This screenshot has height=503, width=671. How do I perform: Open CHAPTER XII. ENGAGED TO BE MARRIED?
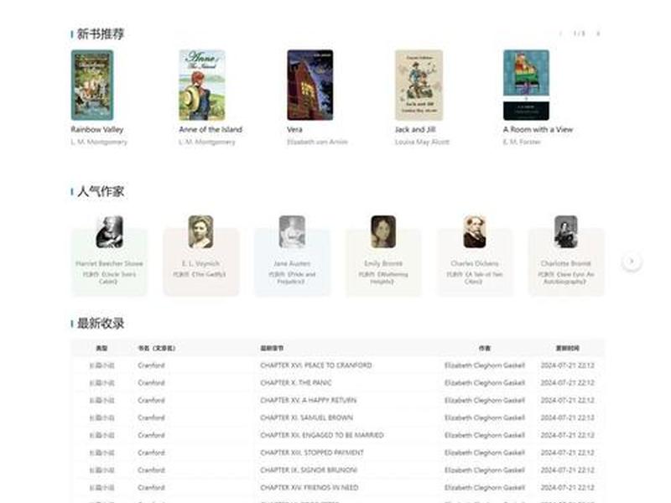click(x=322, y=435)
